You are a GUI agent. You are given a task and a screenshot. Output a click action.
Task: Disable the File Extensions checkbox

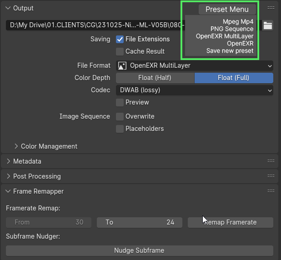[x=120, y=39]
